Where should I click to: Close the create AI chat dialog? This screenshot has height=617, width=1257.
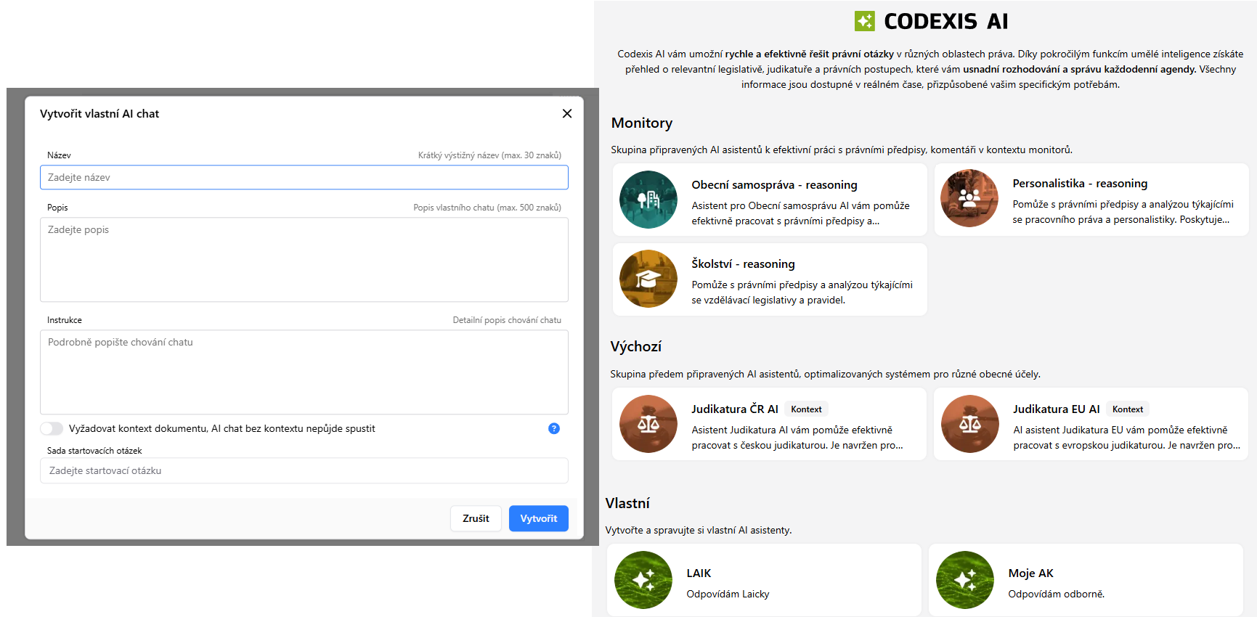[566, 113]
